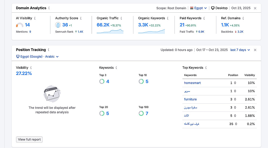Screen dimensions: 268x148
Task: Open the homesmart keyword link
Action: pos(192,83)
